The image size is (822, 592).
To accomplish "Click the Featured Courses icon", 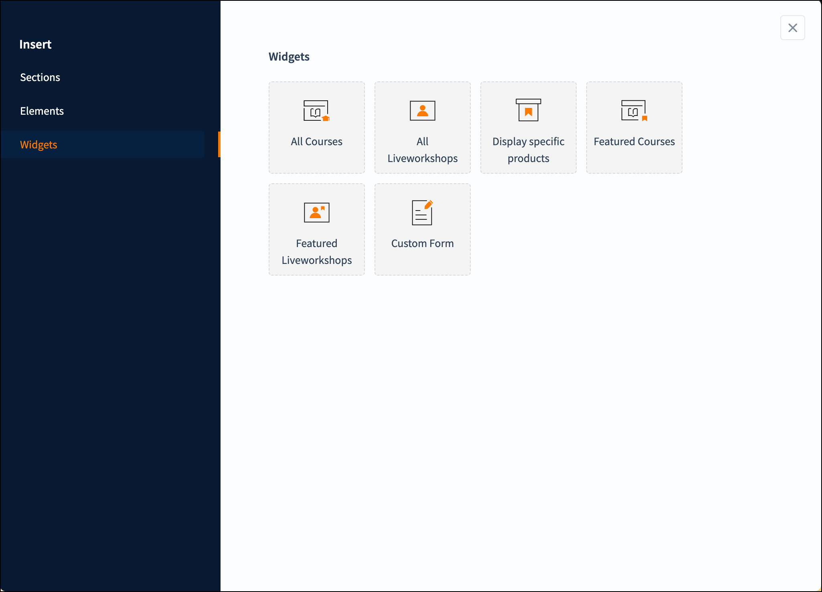I will coord(634,111).
